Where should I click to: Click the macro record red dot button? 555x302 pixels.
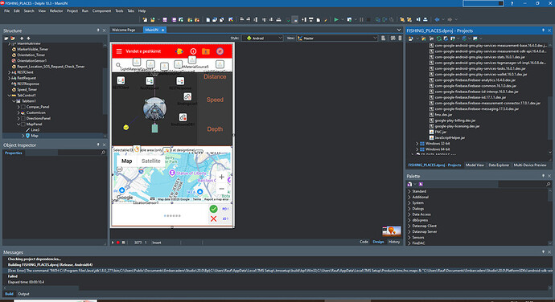coord(118,243)
